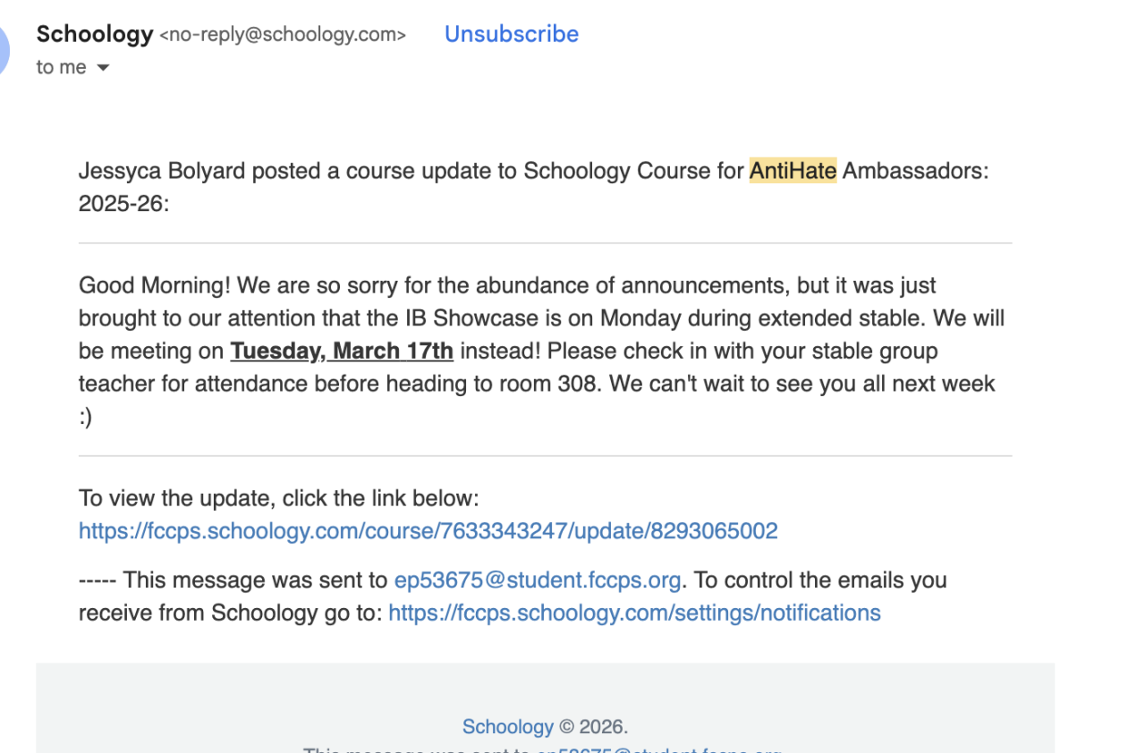
Task: Click the Unsubscribe link
Action: pyautogui.click(x=511, y=34)
